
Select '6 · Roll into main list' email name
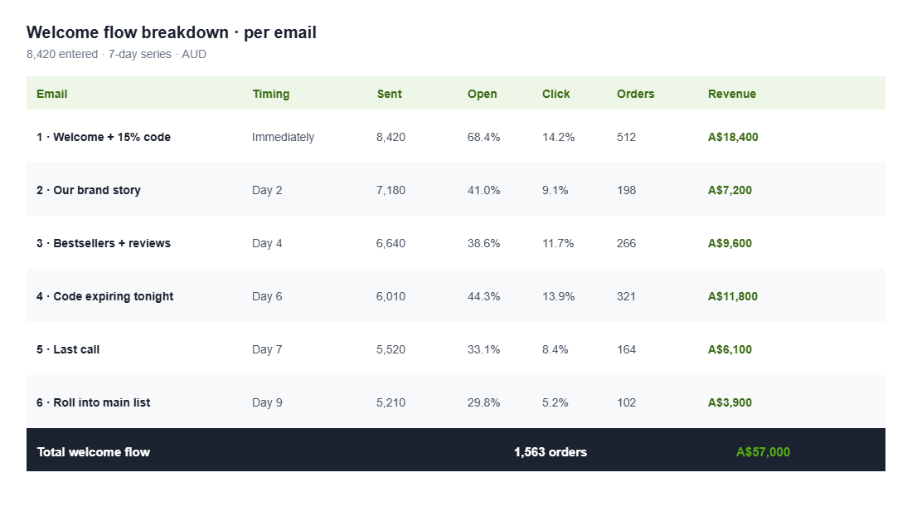click(93, 402)
